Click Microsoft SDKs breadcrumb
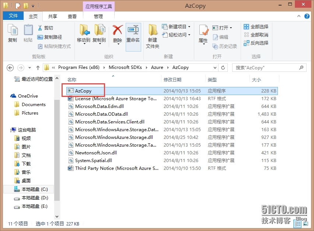This screenshot has height=231, width=314. [x=125, y=67]
